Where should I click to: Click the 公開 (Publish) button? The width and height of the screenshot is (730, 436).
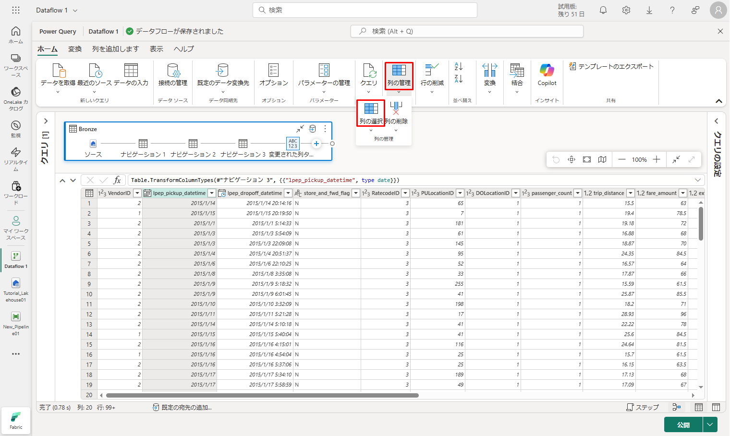(x=683, y=425)
